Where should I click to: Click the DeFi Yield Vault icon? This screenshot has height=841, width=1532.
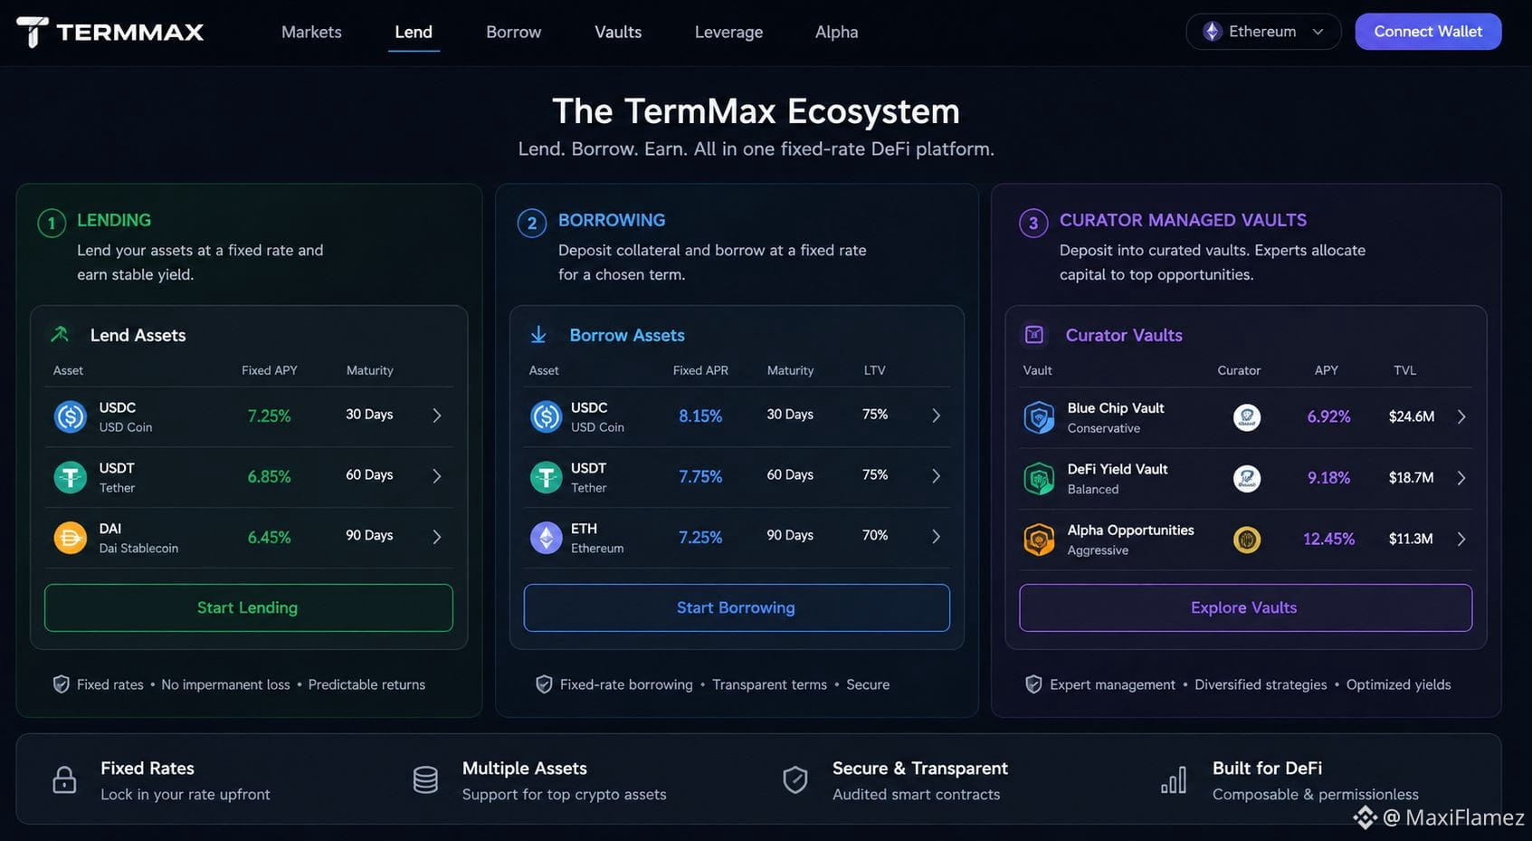click(x=1039, y=478)
